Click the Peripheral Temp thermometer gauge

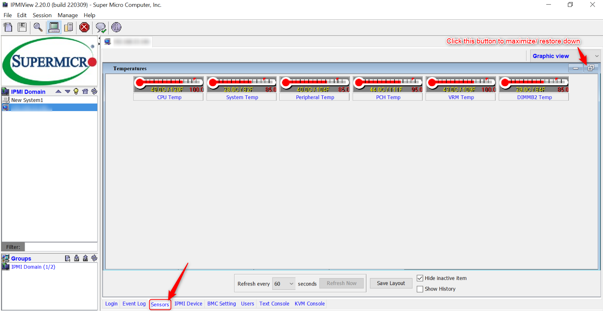click(314, 84)
